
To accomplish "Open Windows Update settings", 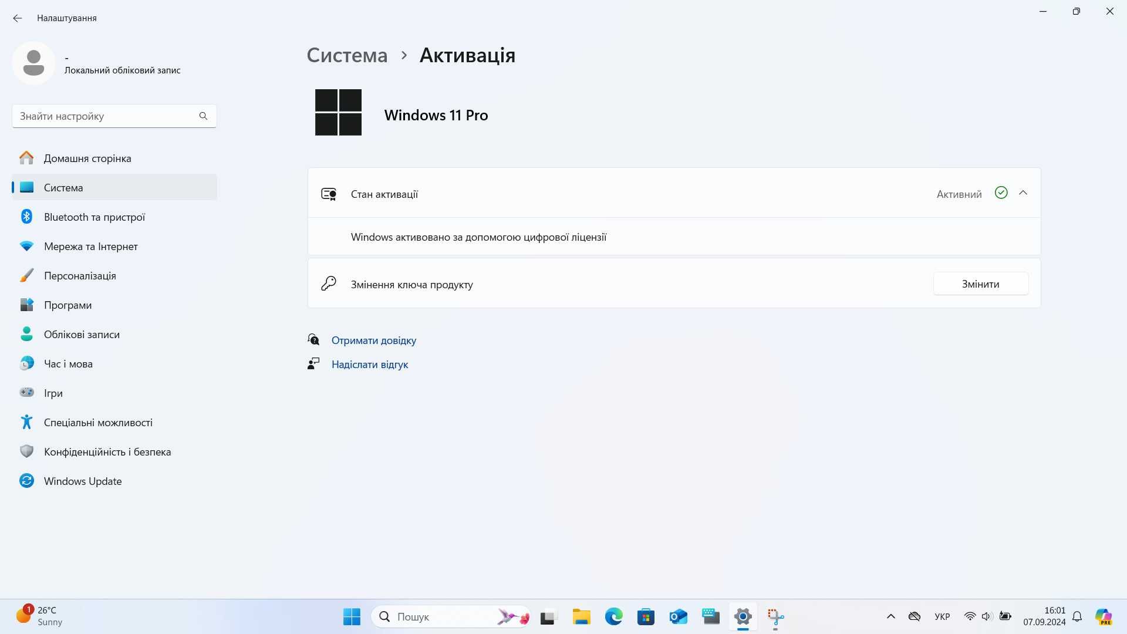I will (114, 481).
